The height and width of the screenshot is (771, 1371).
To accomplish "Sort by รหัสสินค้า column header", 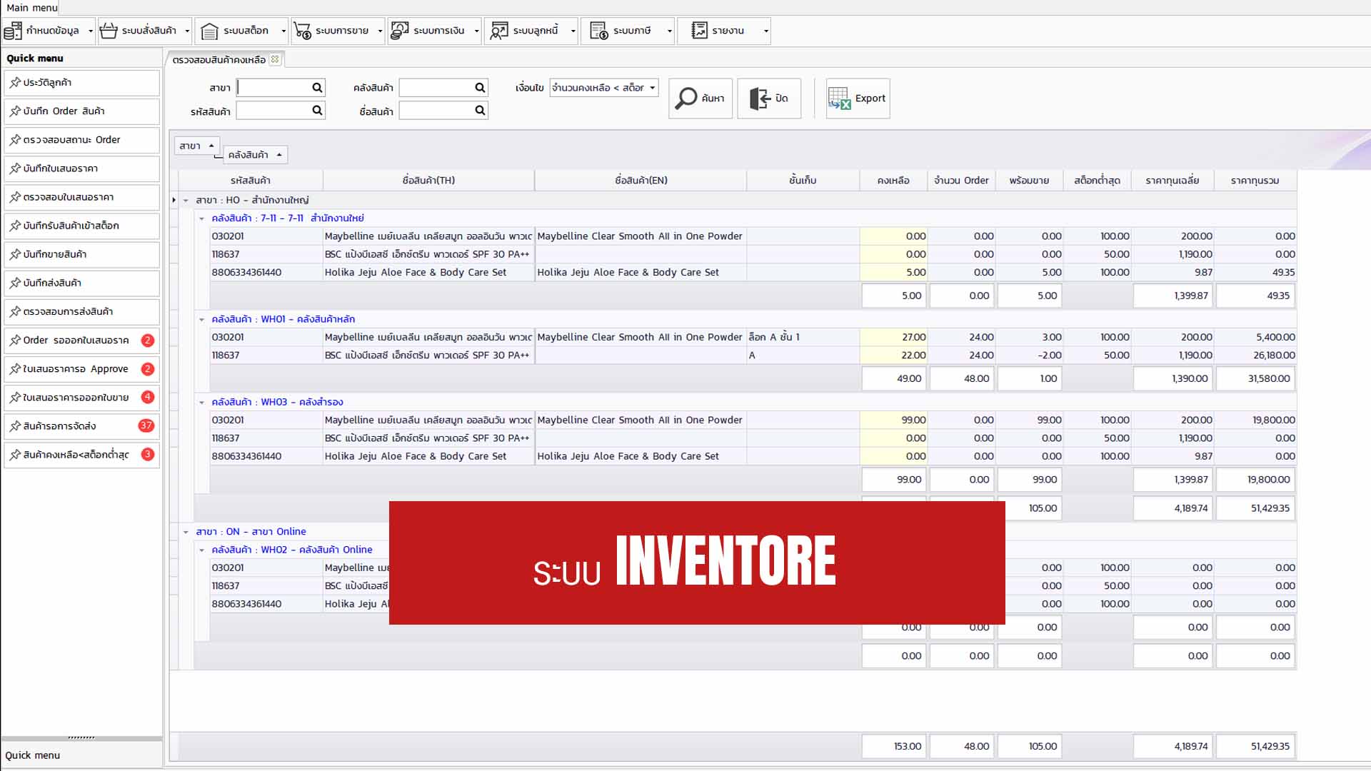I will point(251,181).
